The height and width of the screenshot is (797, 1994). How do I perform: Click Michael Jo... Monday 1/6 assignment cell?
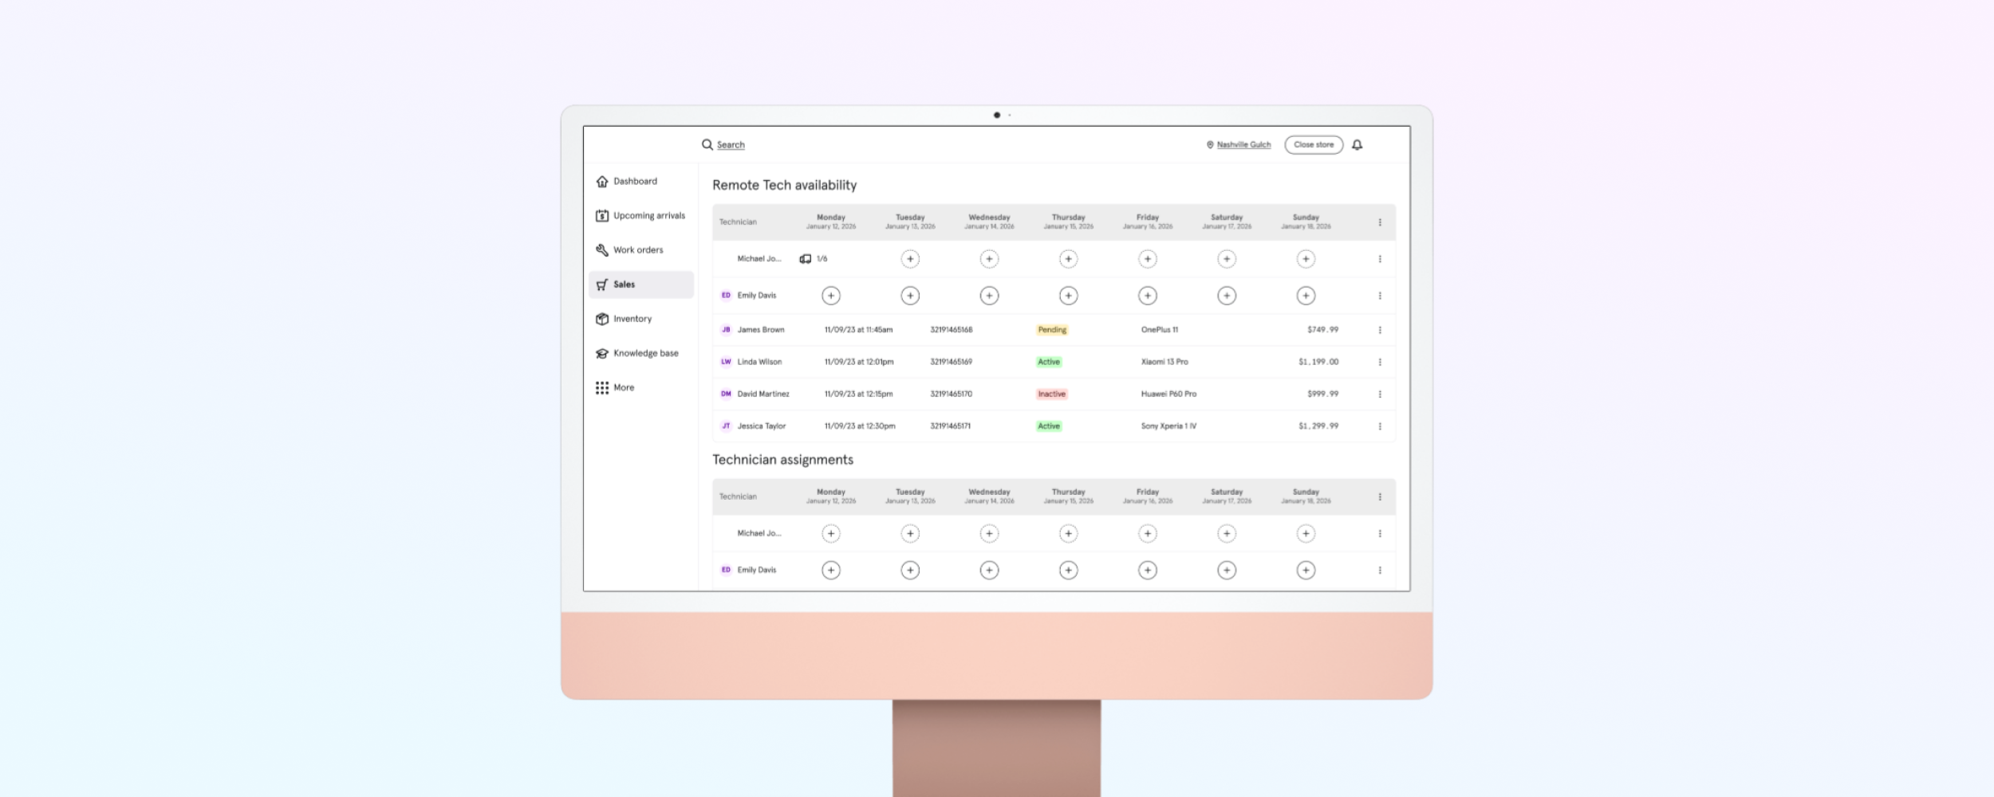pos(814,259)
